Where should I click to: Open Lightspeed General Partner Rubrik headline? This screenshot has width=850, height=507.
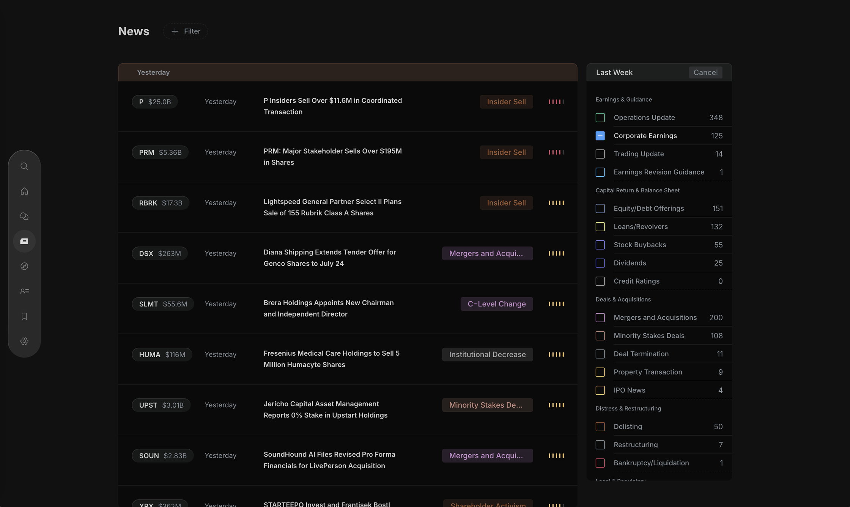coord(332,207)
